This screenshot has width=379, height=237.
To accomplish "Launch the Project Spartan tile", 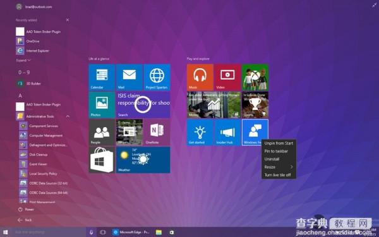I will click(x=157, y=77).
